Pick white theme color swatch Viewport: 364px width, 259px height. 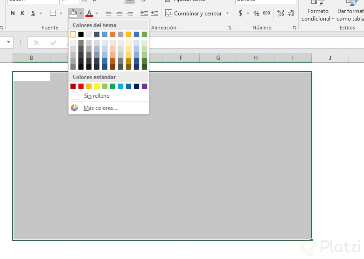pyautogui.click(x=73, y=35)
